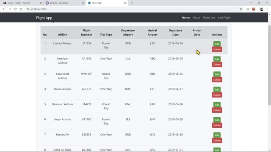Viewport: 271px width, 152px height.
Task: Open the Add Flight nav link
Action: click(224, 18)
